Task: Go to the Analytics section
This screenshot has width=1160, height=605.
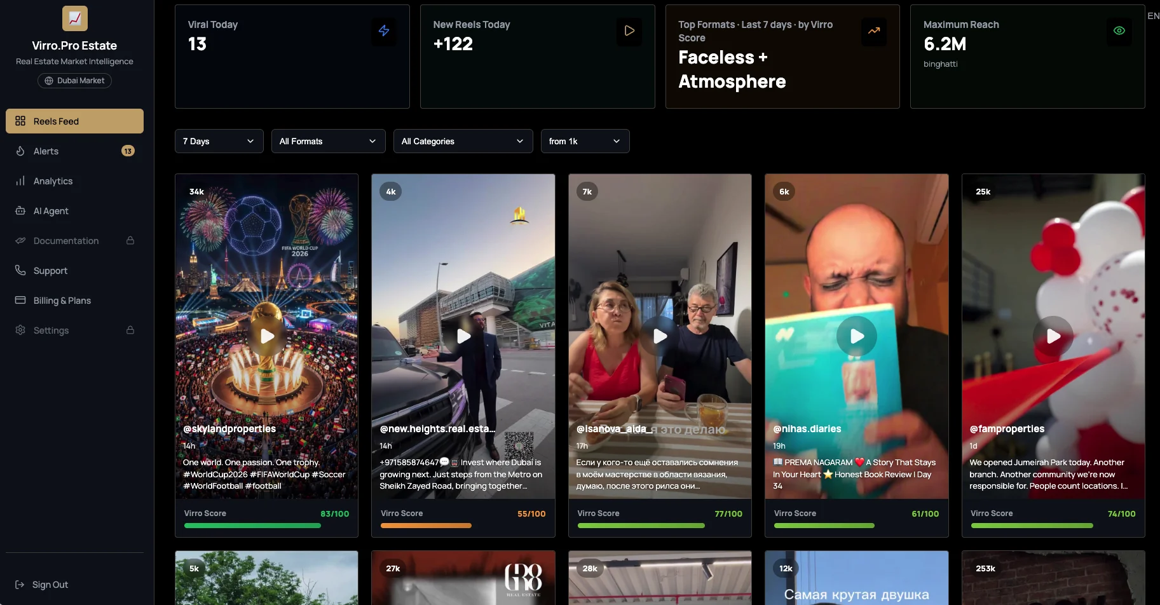Action: coord(74,181)
